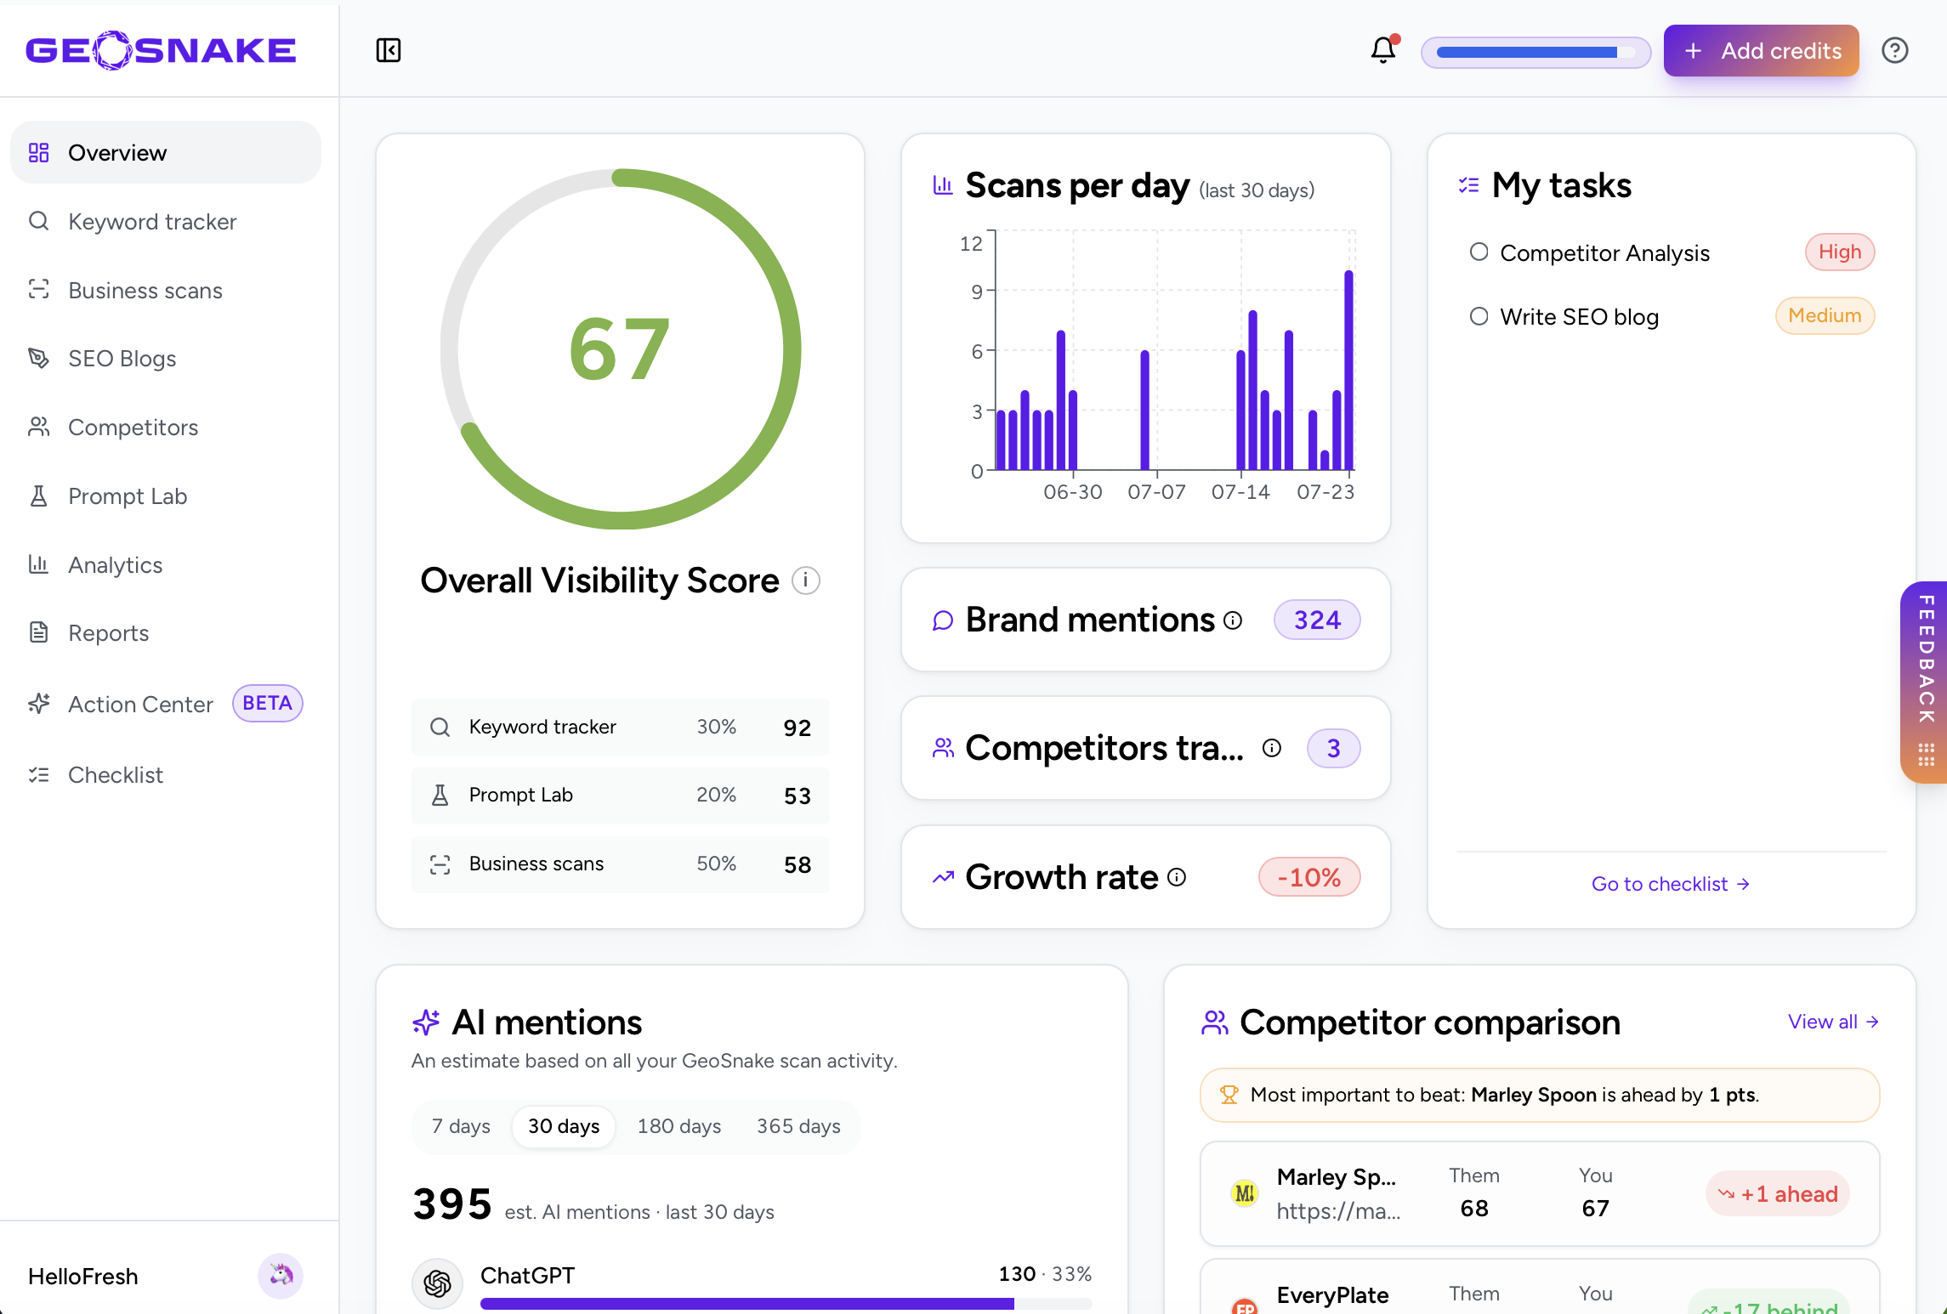The image size is (1947, 1314).
Task: Click the info icon beside Overall Visibility Score
Action: [806, 581]
